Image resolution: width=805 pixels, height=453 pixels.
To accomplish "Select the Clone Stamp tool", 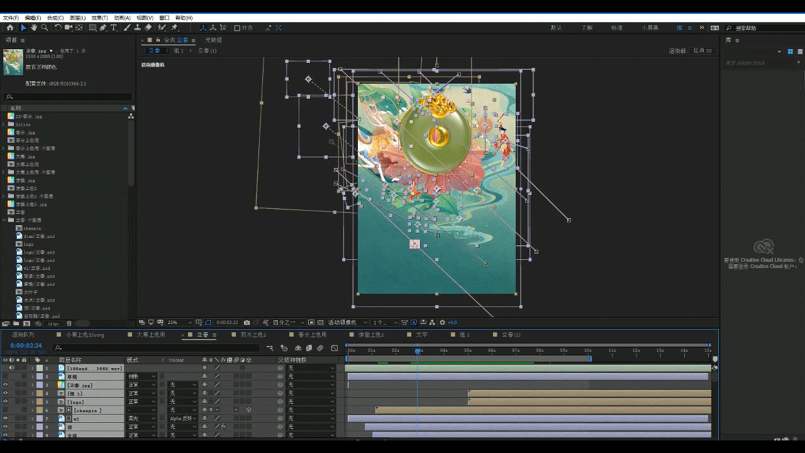I will click(138, 28).
